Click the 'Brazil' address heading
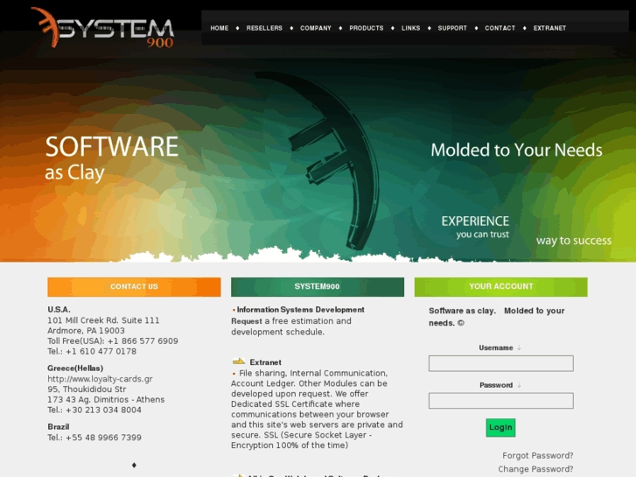The width and height of the screenshot is (636, 477). tap(59, 426)
